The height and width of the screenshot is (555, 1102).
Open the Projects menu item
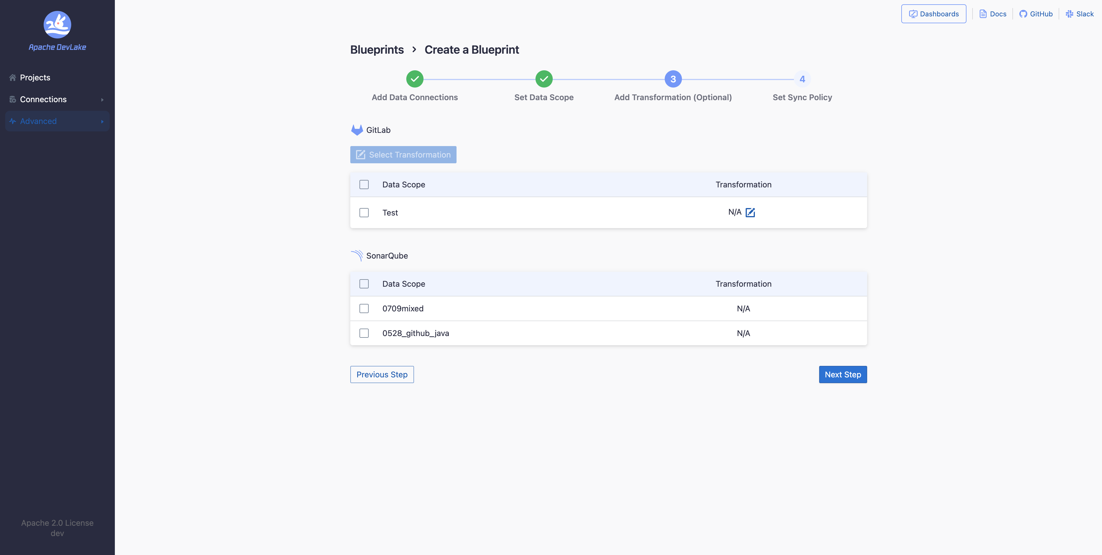coord(35,77)
